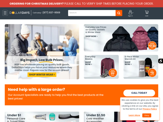
Task: Open the Privacy Policy link
Action: tap(150, 109)
